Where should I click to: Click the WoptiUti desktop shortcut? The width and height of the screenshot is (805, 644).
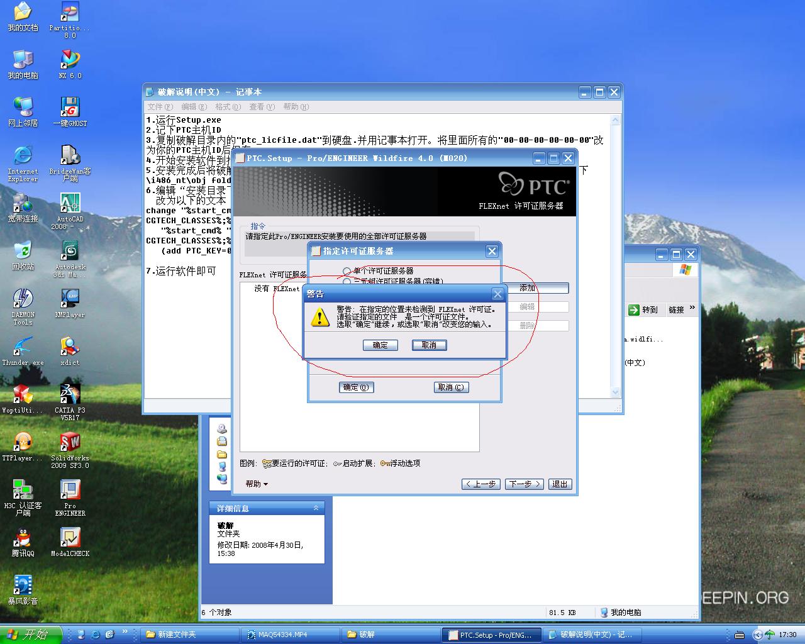point(23,398)
